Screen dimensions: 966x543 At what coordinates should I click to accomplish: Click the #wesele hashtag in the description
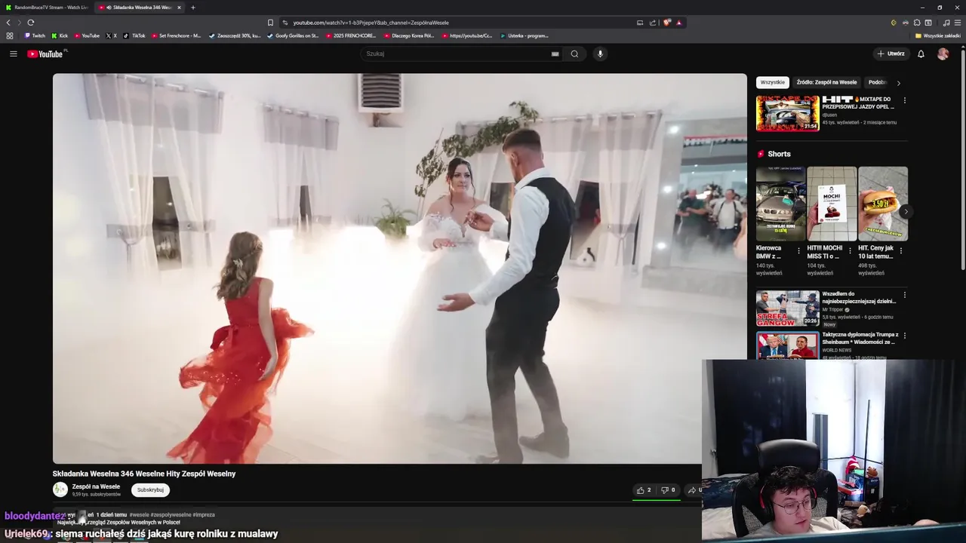[x=140, y=515]
